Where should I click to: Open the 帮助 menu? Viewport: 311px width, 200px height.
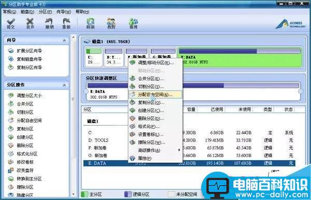tap(82, 12)
